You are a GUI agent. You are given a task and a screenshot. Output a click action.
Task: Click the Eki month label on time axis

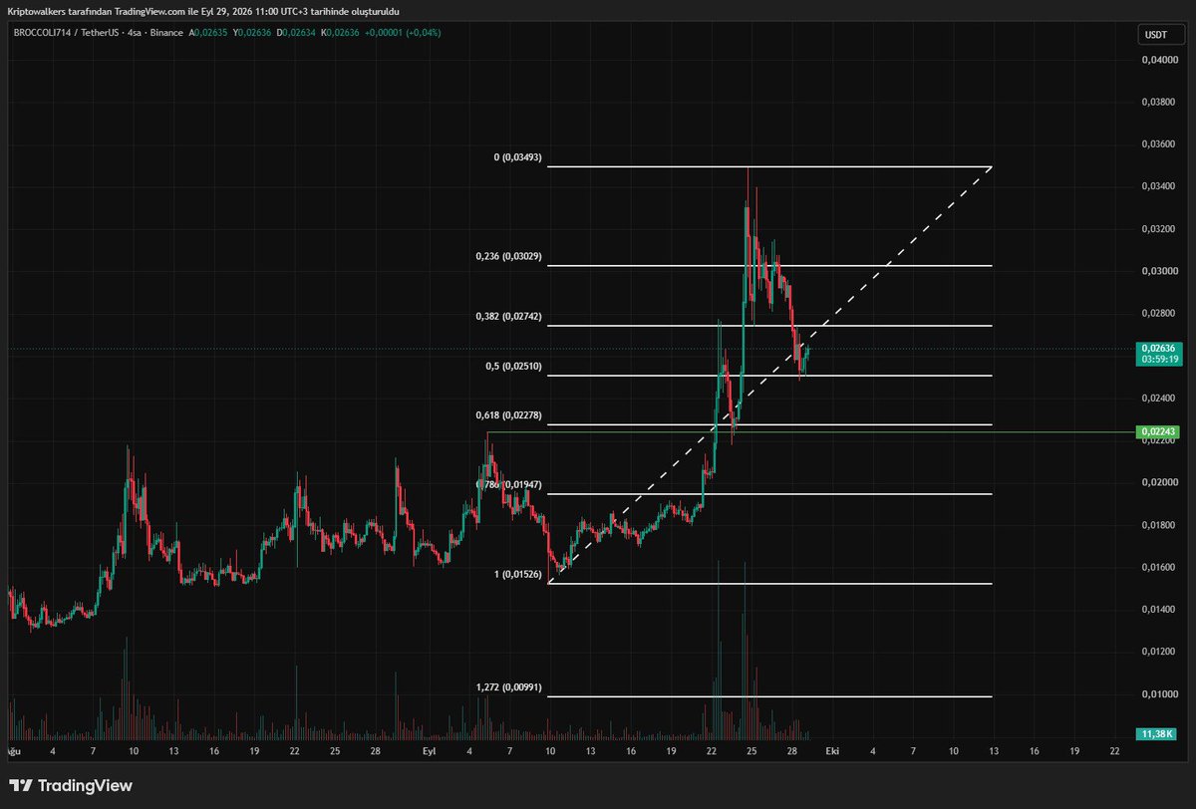pos(831,752)
